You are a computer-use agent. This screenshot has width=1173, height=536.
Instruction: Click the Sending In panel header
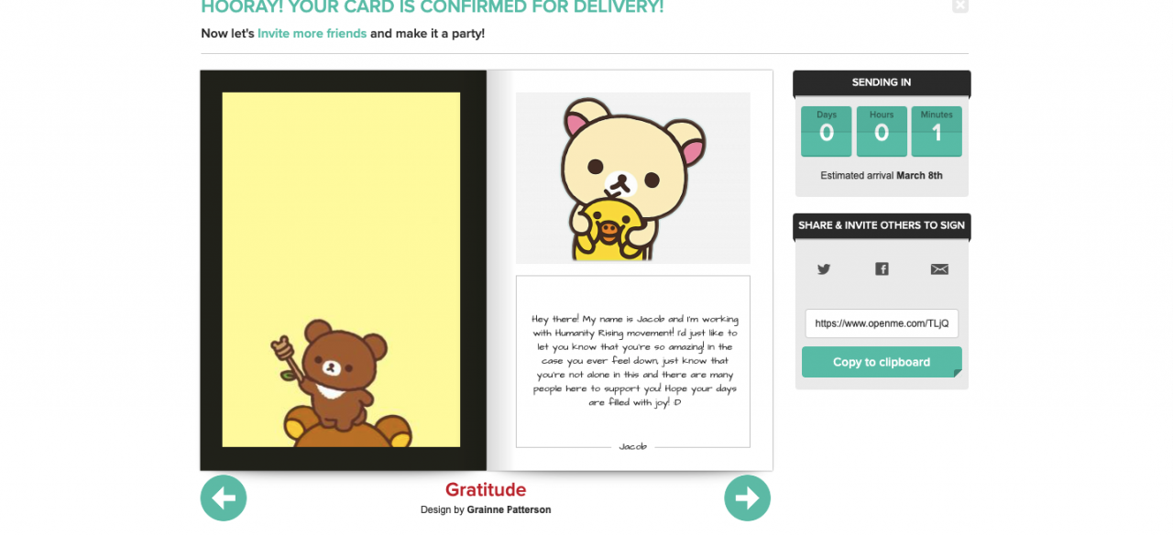[882, 82]
